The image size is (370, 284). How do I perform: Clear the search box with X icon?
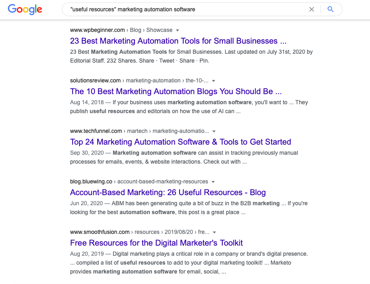pos(312,9)
